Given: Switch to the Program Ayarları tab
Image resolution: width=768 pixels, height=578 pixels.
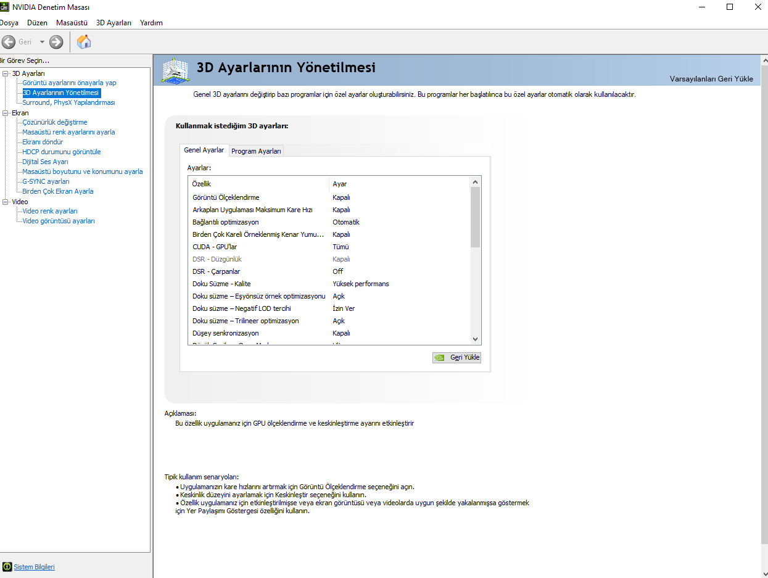Looking at the screenshot, I should click(x=256, y=151).
